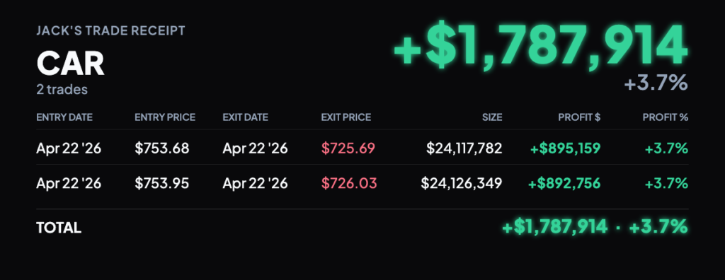The image size is (725, 280).
Task: Sort by PROFIT $ column header
Action: pyautogui.click(x=579, y=117)
